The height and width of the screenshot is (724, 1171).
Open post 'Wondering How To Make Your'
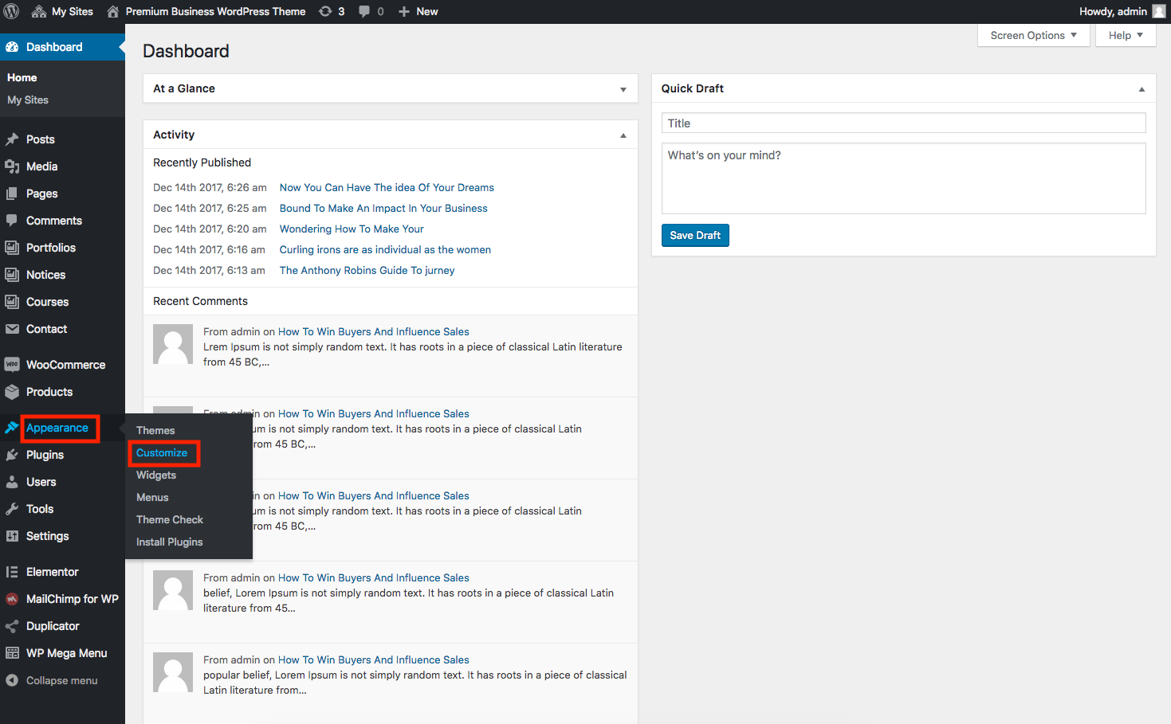[x=352, y=229]
